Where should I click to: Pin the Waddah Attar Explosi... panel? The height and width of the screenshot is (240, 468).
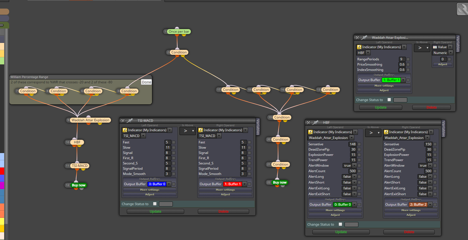pyautogui.click(x=364, y=38)
